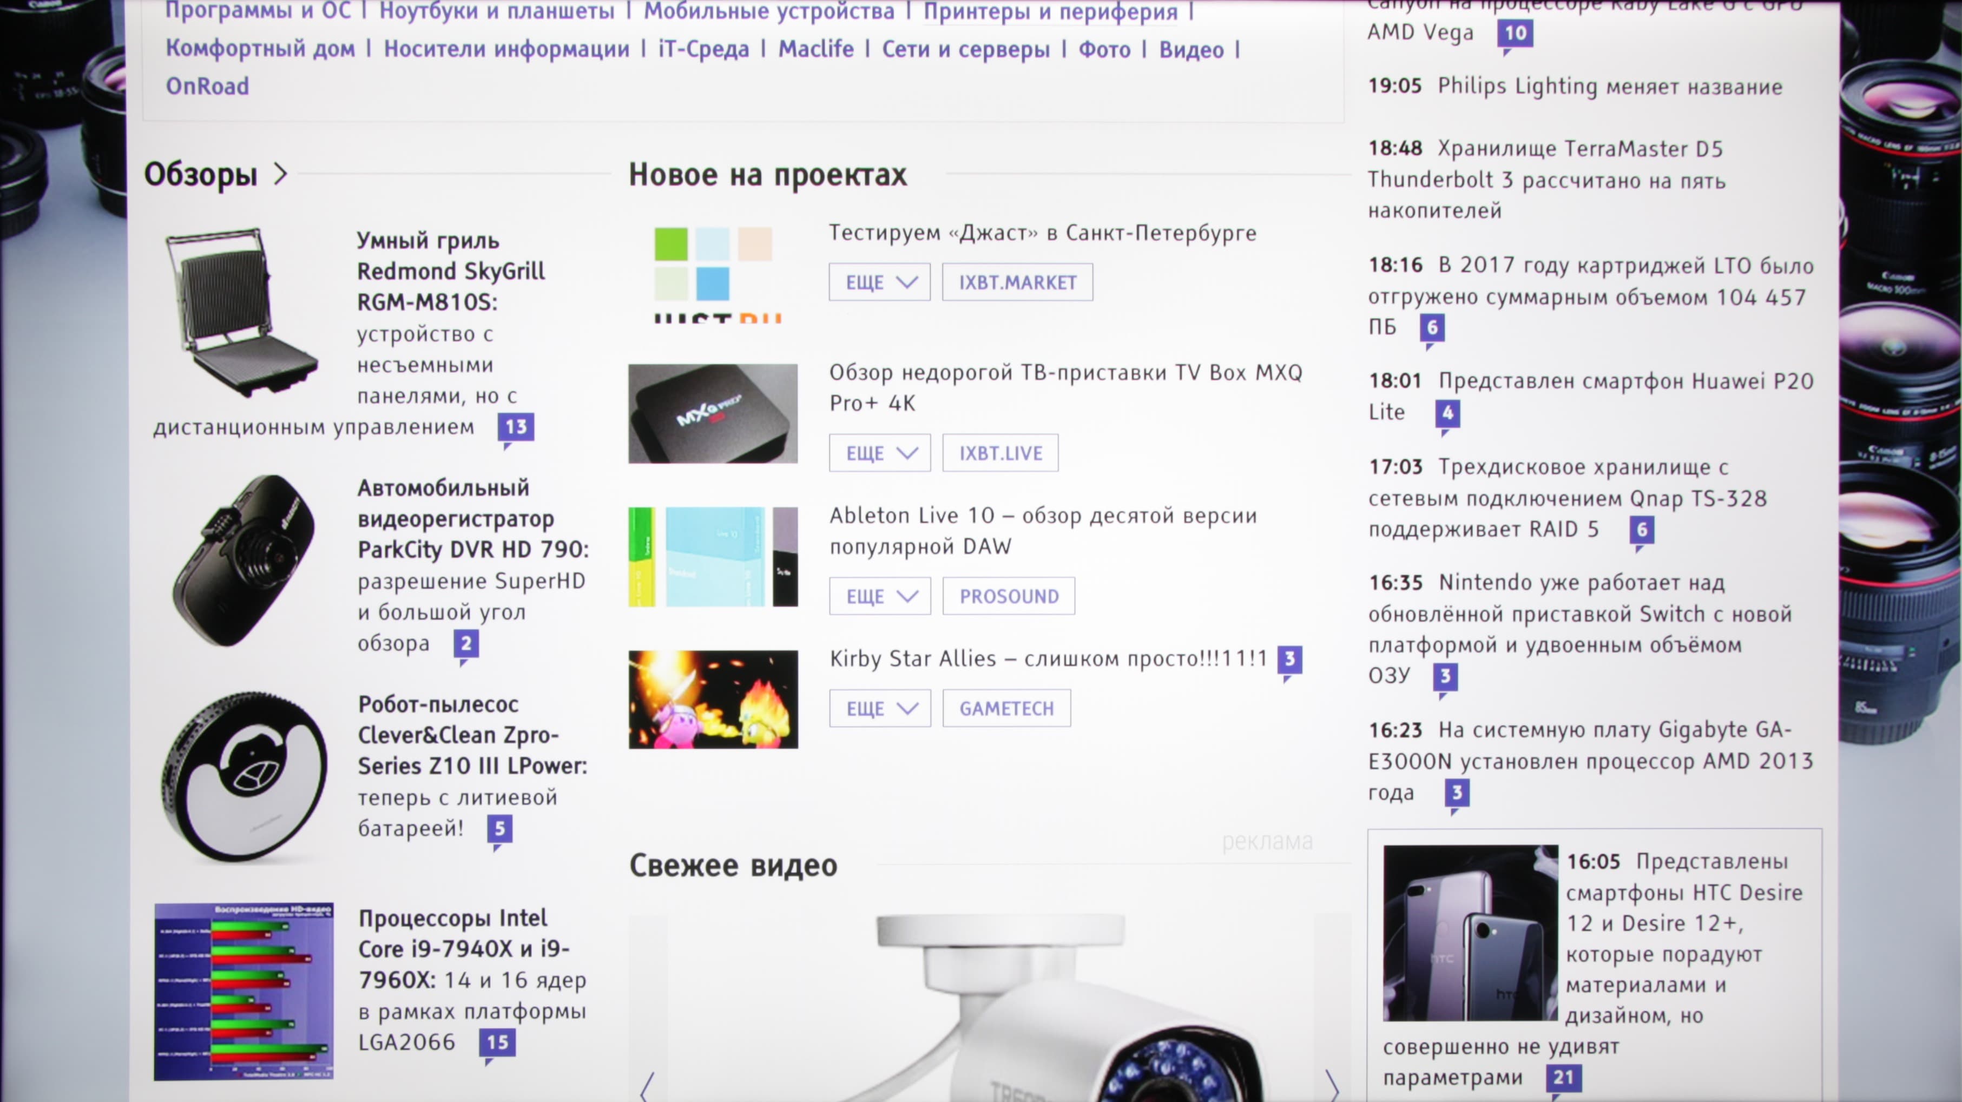The image size is (1962, 1102).
Task: Go to Сети и серверы section
Action: coord(965,50)
